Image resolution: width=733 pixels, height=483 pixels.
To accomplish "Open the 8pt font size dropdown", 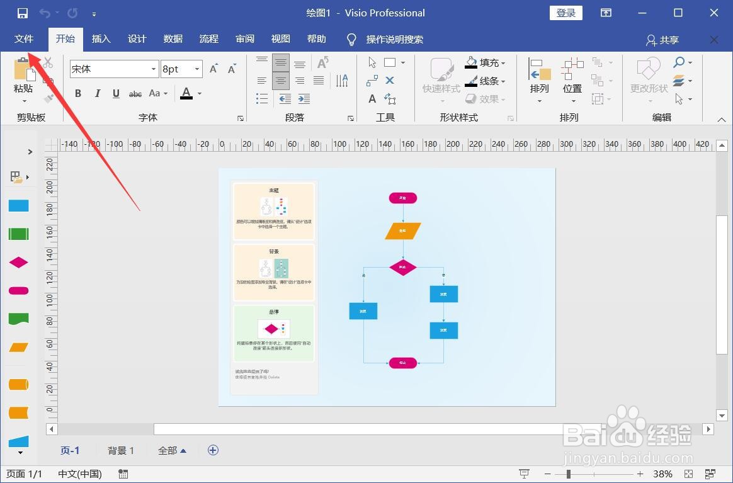I will (197, 69).
